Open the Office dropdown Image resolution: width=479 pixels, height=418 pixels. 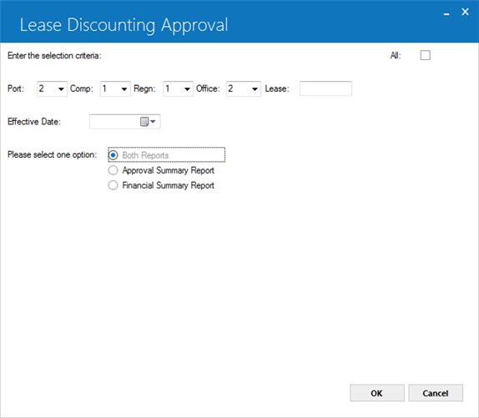coord(244,88)
